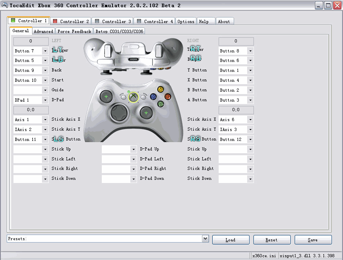Click the blue X button on controller image
The height and width of the screenshot is (260, 343).
coord(153,96)
